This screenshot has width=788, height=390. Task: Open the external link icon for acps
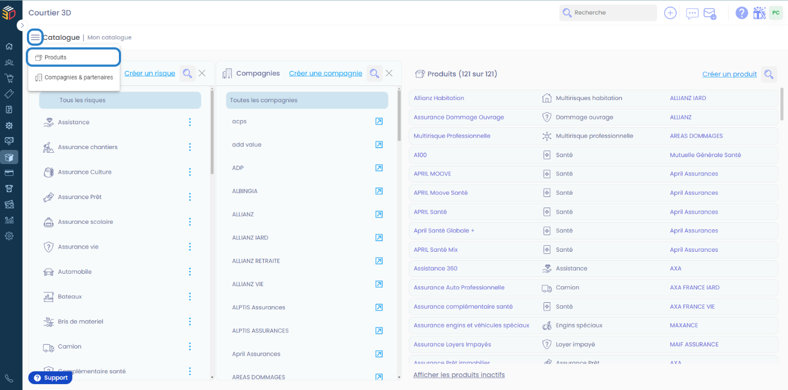379,122
